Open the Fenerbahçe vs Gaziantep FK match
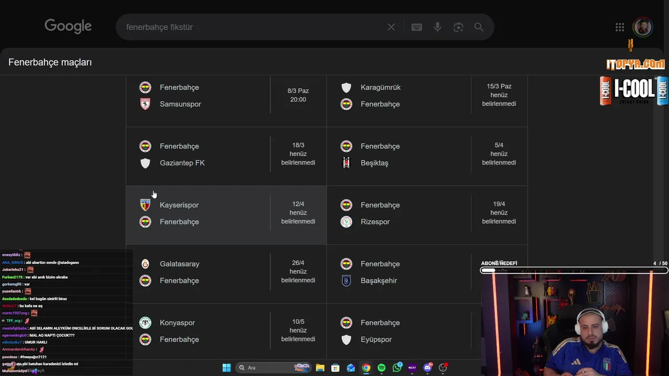 (x=226, y=156)
